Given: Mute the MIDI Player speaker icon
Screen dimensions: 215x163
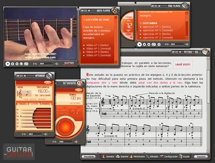Looking at the screenshot, I should (187, 44).
